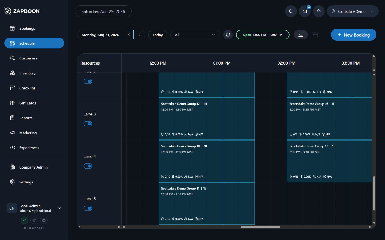Screen dimensions: 385x240
Task: Click the Company Admin building icon
Action: click(x=12, y=167)
